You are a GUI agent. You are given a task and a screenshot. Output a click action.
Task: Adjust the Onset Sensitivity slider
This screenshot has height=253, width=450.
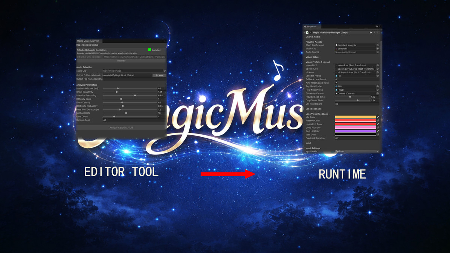point(130,92)
